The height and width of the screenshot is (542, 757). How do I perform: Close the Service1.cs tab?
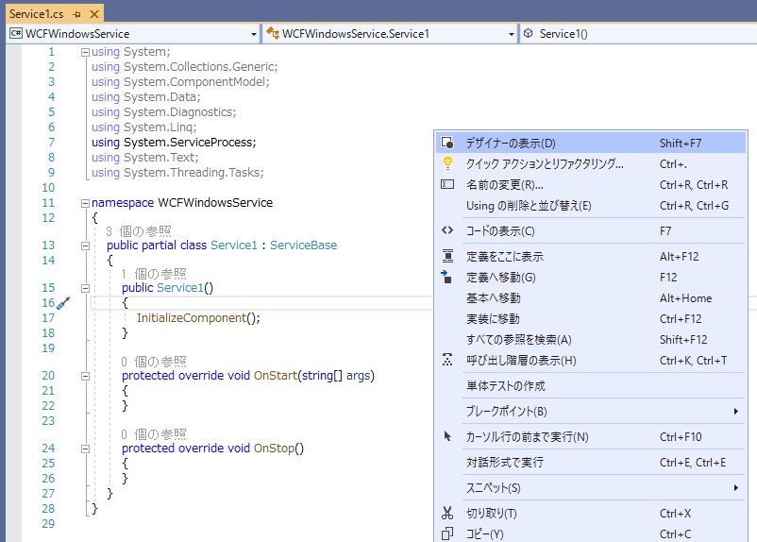pos(93,14)
